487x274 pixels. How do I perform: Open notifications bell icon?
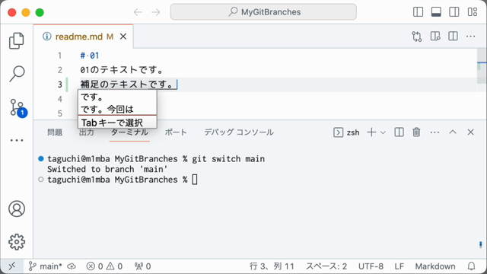[x=472, y=266]
